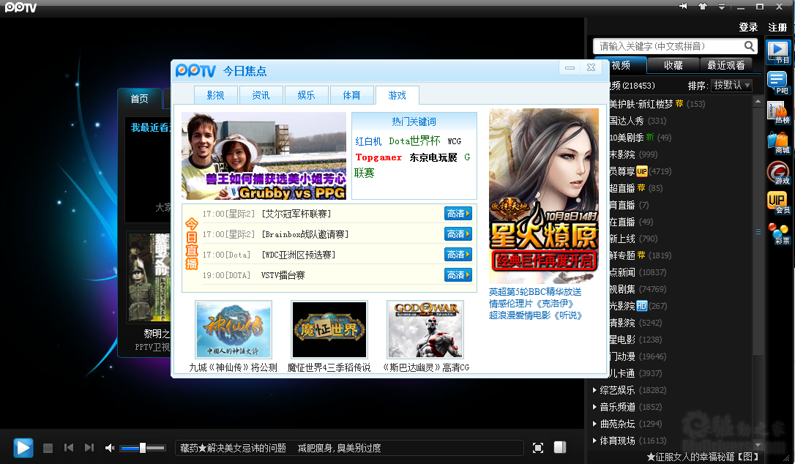
Task: Stop playback with the stop button
Action: pyautogui.click(x=48, y=448)
